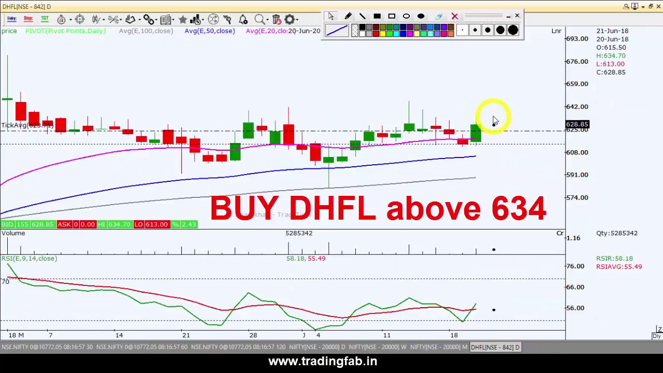Screen dimensions: 663x373
Task: Expand the settings gear dropdown arrow
Action: coord(297,20)
